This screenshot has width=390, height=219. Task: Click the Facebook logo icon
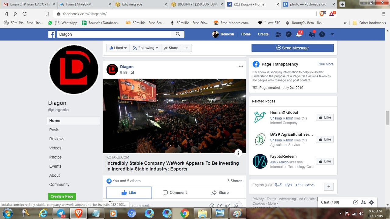51,34
